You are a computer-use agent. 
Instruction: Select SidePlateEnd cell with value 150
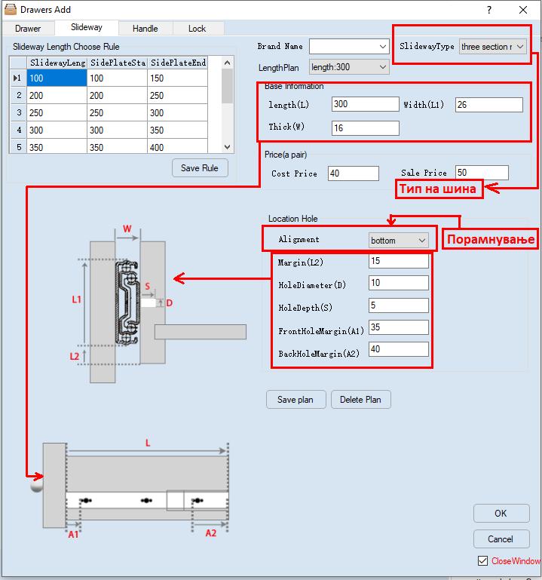pyautogui.click(x=177, y=78)
